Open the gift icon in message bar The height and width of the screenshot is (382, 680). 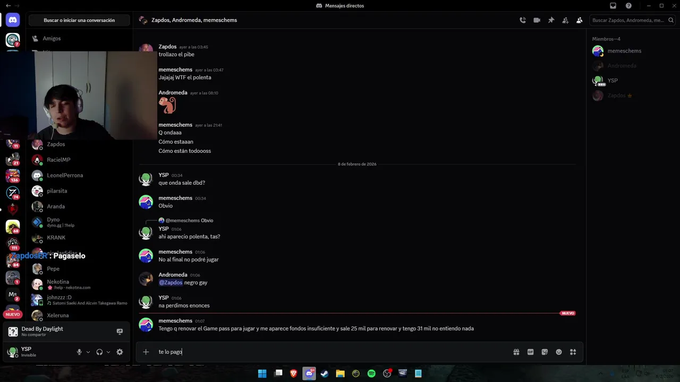pos(516,352)
